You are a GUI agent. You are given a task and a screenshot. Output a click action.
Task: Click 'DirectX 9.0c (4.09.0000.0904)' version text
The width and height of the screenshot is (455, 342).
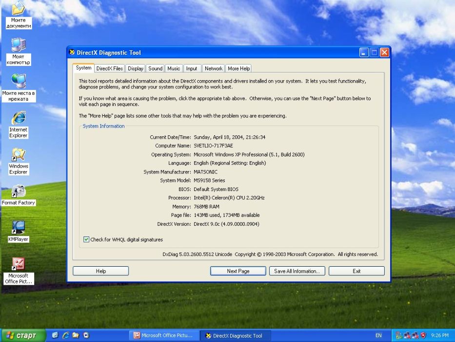(226, 224)
